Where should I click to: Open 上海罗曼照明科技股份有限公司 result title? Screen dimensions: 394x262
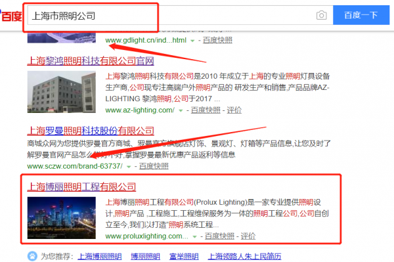coord(91,131)
